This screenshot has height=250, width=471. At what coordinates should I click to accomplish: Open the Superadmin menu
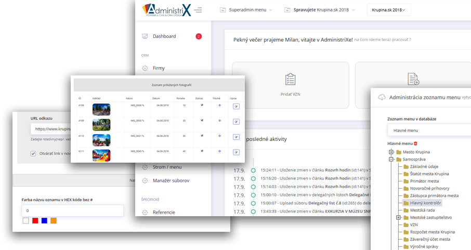pyautogui.click(x=243, y=10)
